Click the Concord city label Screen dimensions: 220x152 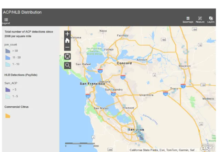pos(124,63)
